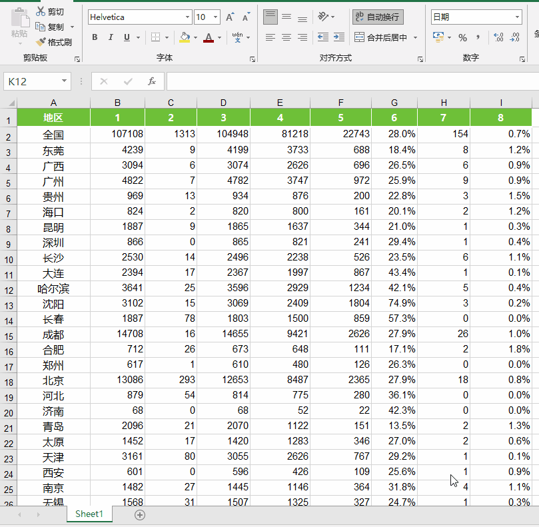
Task: Align cell text left
Action: tap(270, 37)
